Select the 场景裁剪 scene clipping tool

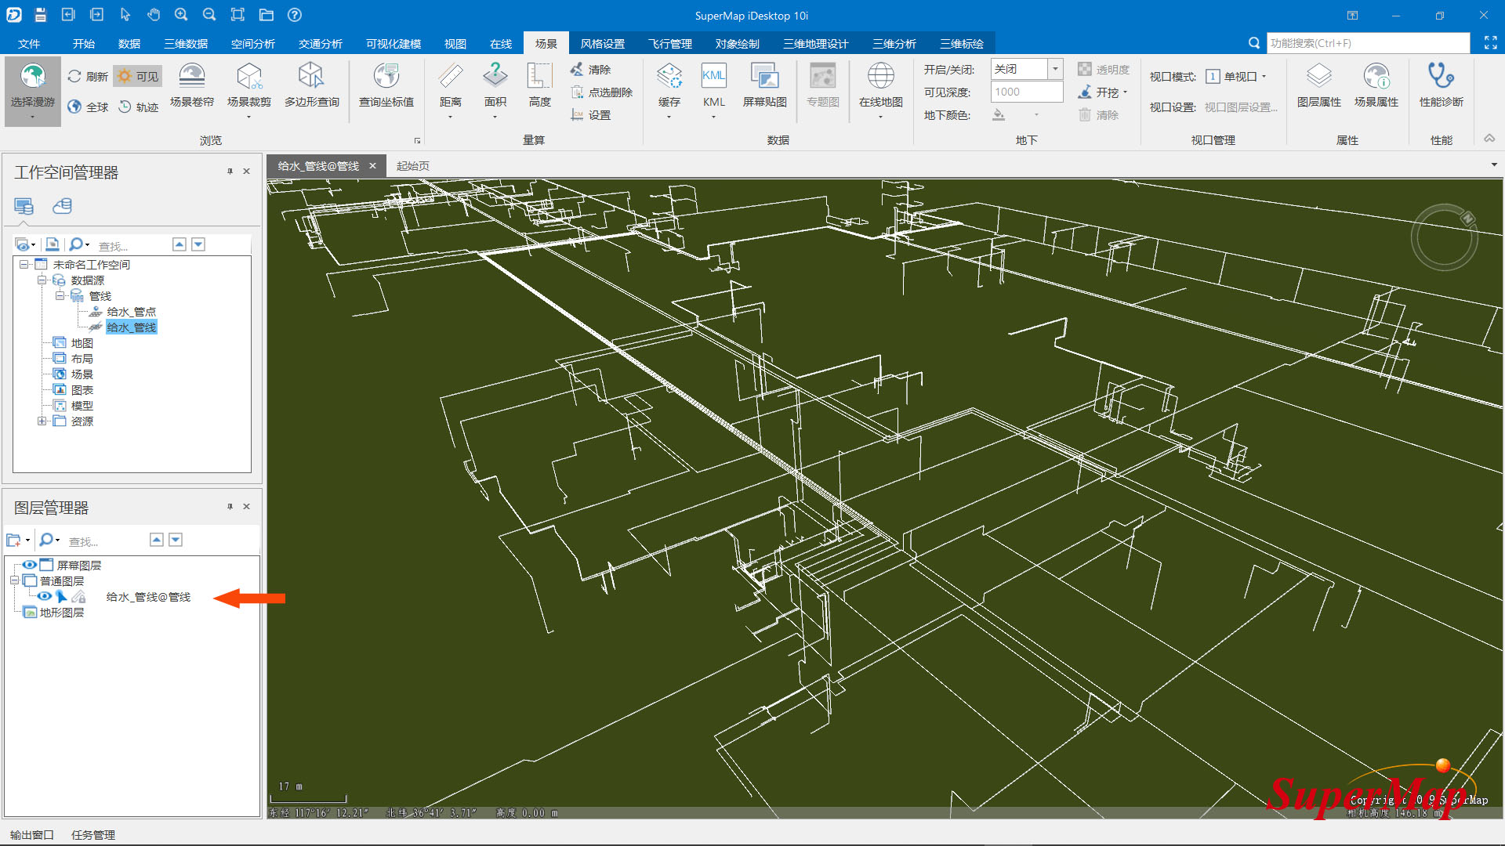coord(248,77)
